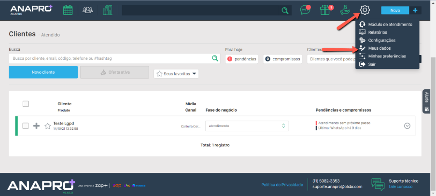Screen dimensions: 436x196
Task: Open the hand with person icon
Action: [345, 10]
